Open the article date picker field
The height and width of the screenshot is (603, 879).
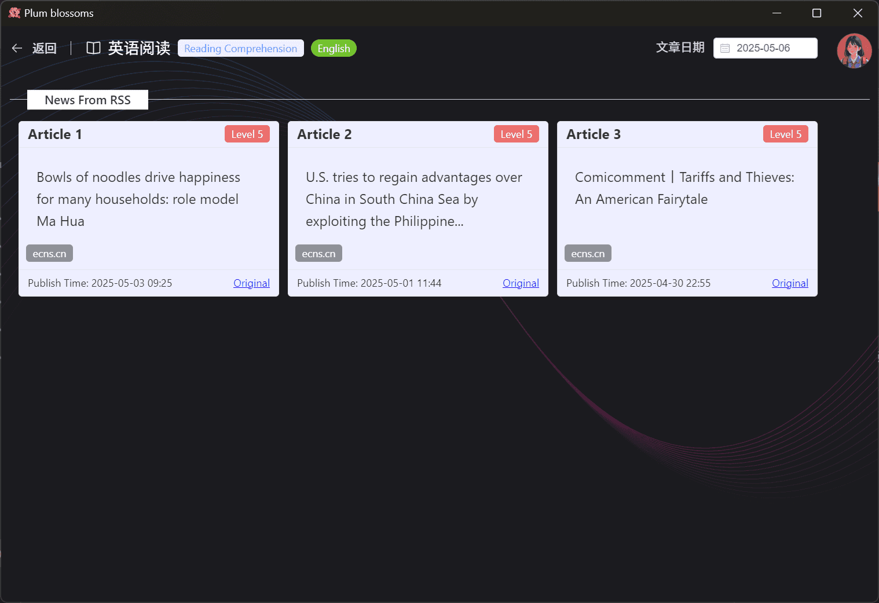coord(766,48)
